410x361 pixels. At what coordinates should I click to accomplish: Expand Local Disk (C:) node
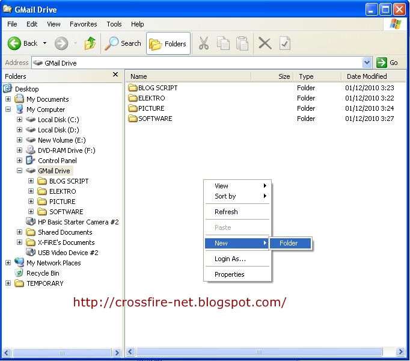pyautogui.click(x=19, y=120)
